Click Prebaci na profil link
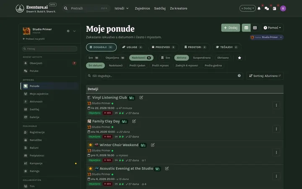 coord(34,39)
